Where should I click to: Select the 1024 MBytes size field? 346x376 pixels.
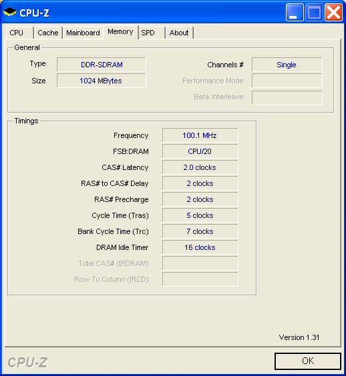102,81
